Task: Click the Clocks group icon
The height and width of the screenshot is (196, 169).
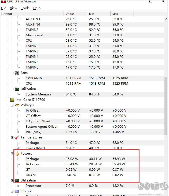Action: tap(17, 191)
